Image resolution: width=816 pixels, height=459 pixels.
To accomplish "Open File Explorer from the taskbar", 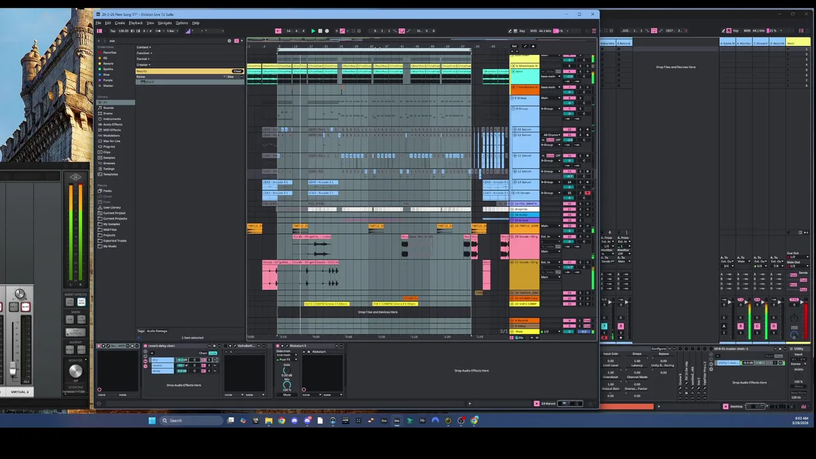I will click(x=268, y=420).
